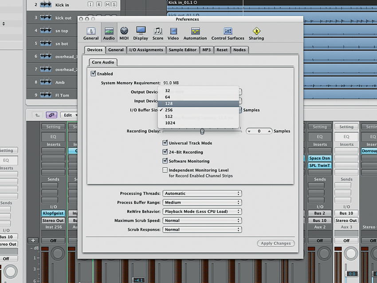
Task: Open Video preferences icon
Action: 173,34
